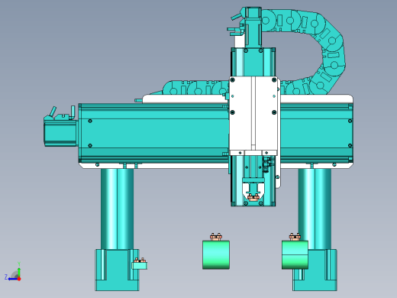The width and height of the screenshot is (397, 298).
Task: Select the horizontal cable chain atop the beam
Action: (x=195, y=88)
